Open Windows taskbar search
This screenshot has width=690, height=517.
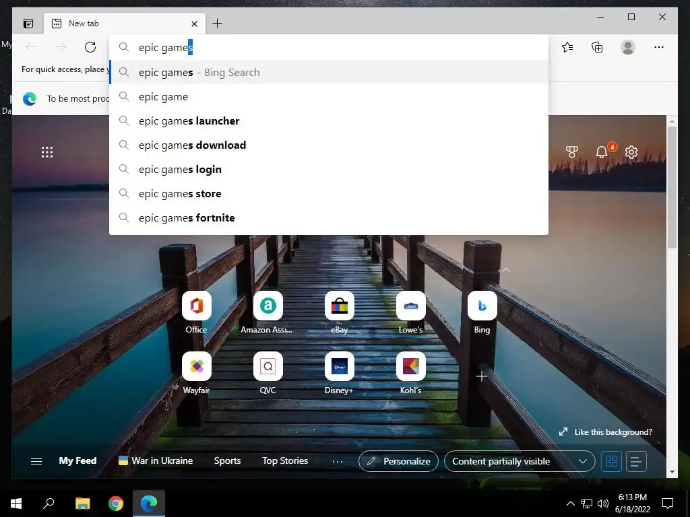click(49, 504)
